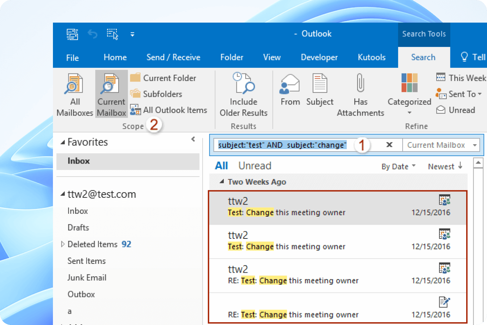The height and width of the screenshot is (325, 487).
Task: Click meeting icon on second ttw2 message
Action: (444, 234)
